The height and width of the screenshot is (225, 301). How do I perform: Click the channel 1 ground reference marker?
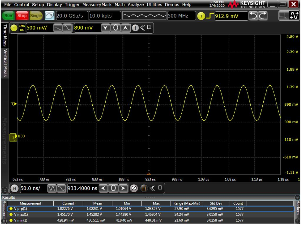[13, 138]
